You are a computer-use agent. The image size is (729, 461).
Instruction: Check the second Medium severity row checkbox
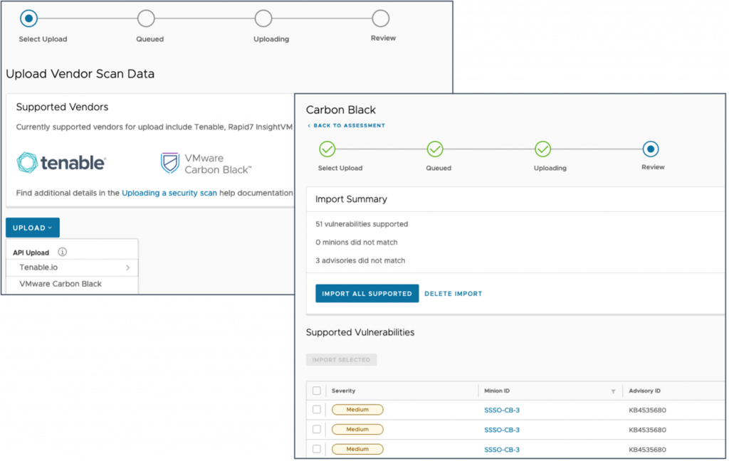coord(317,430)
